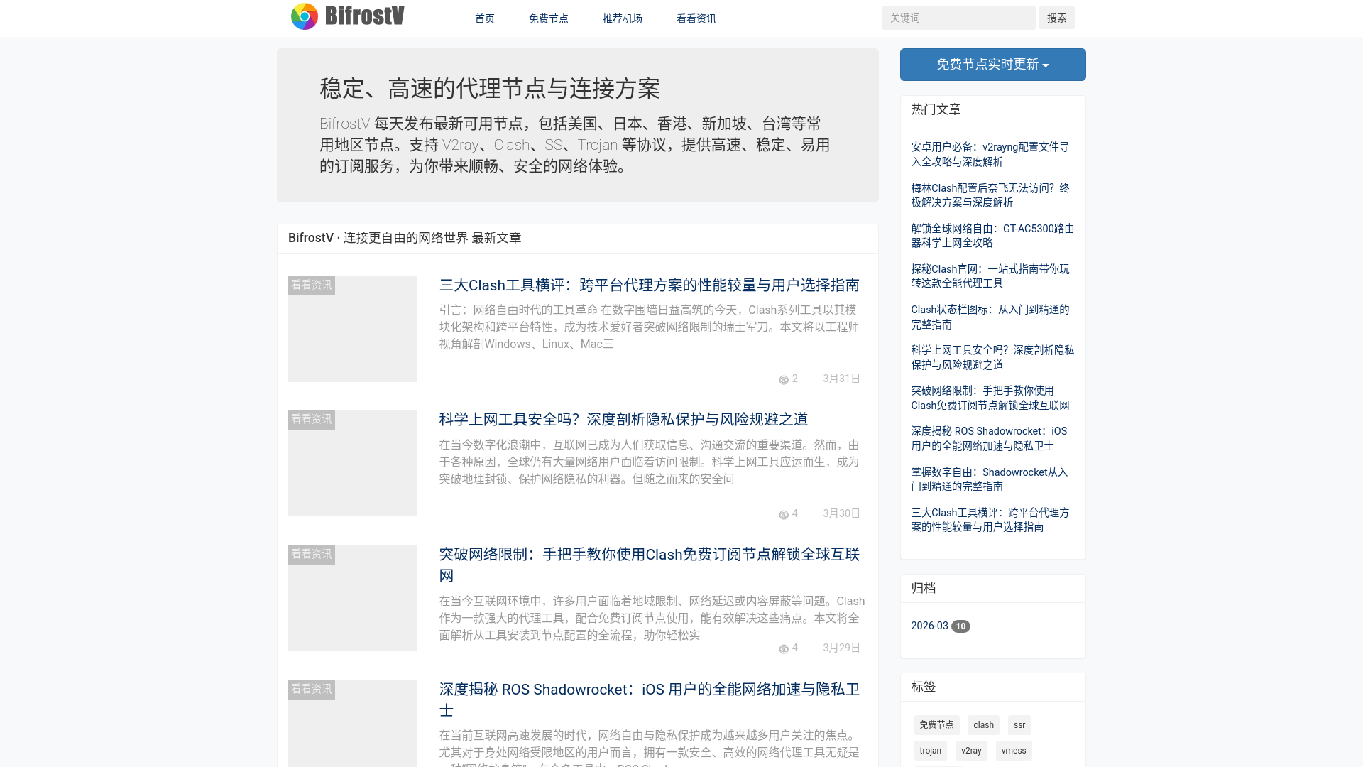
Task: Click the BifrostV wordmark text in the header
Action: (364, 16)
